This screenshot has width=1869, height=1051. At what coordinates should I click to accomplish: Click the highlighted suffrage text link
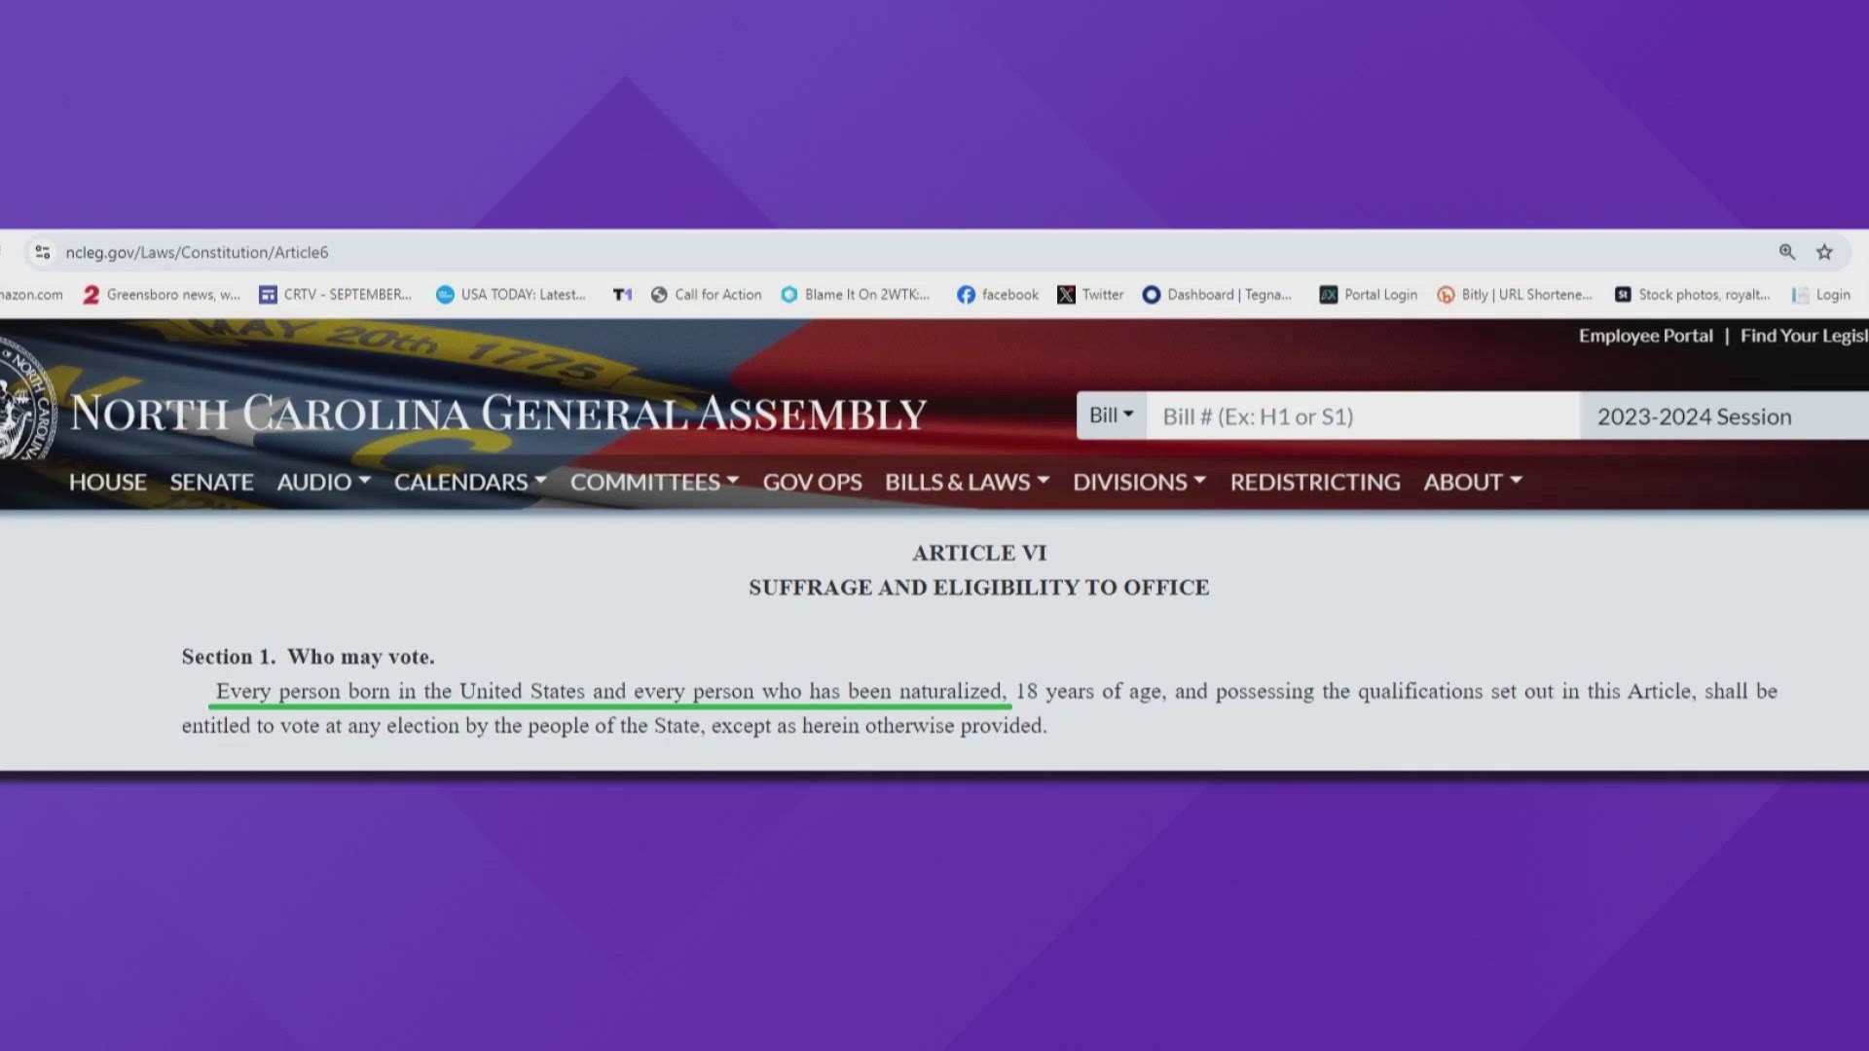[x=612, y=690]
